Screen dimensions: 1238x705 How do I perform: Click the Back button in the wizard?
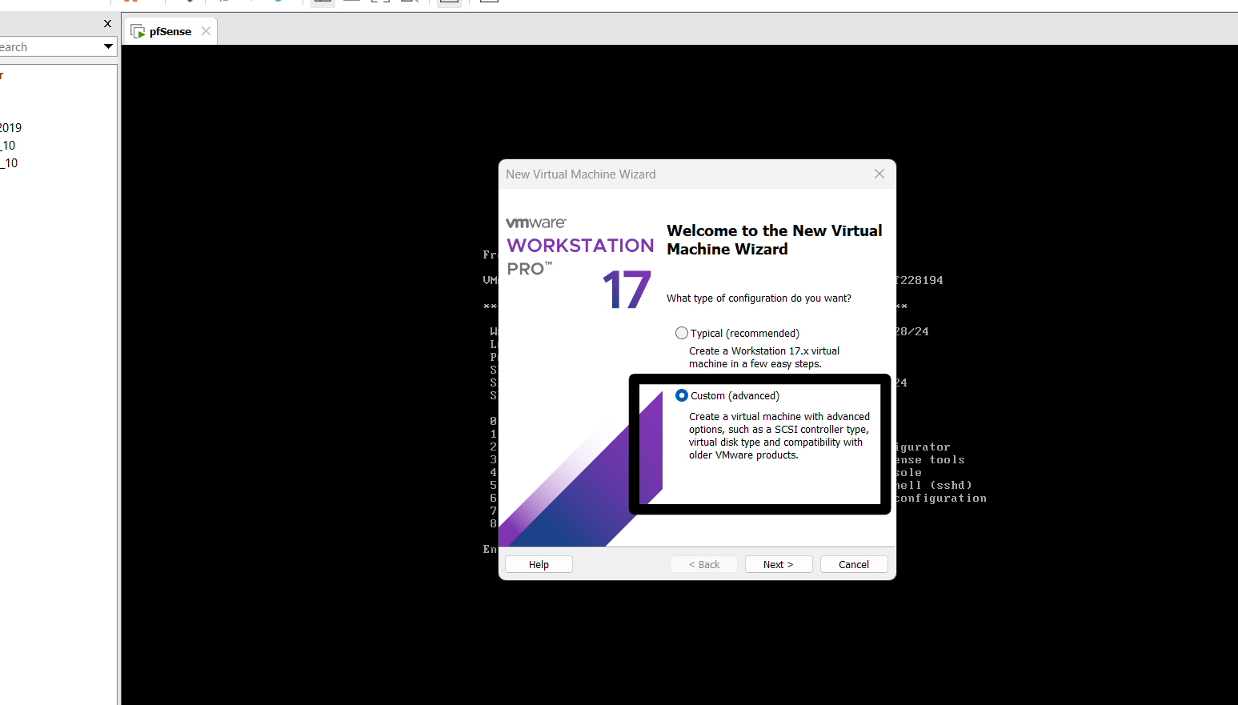coord(703,564)
